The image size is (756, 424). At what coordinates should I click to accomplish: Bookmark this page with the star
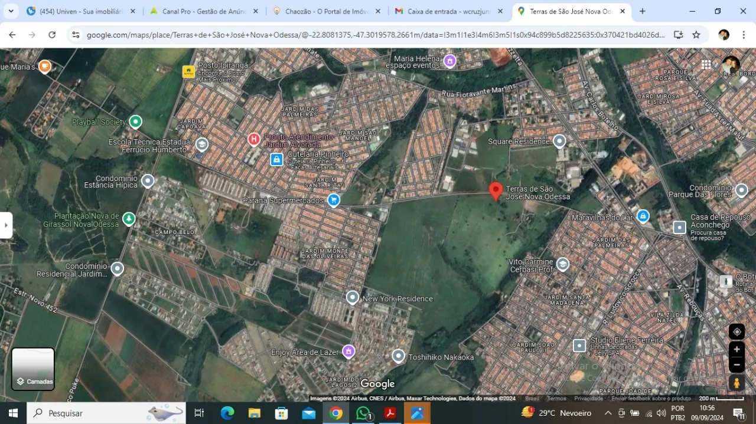696,35
